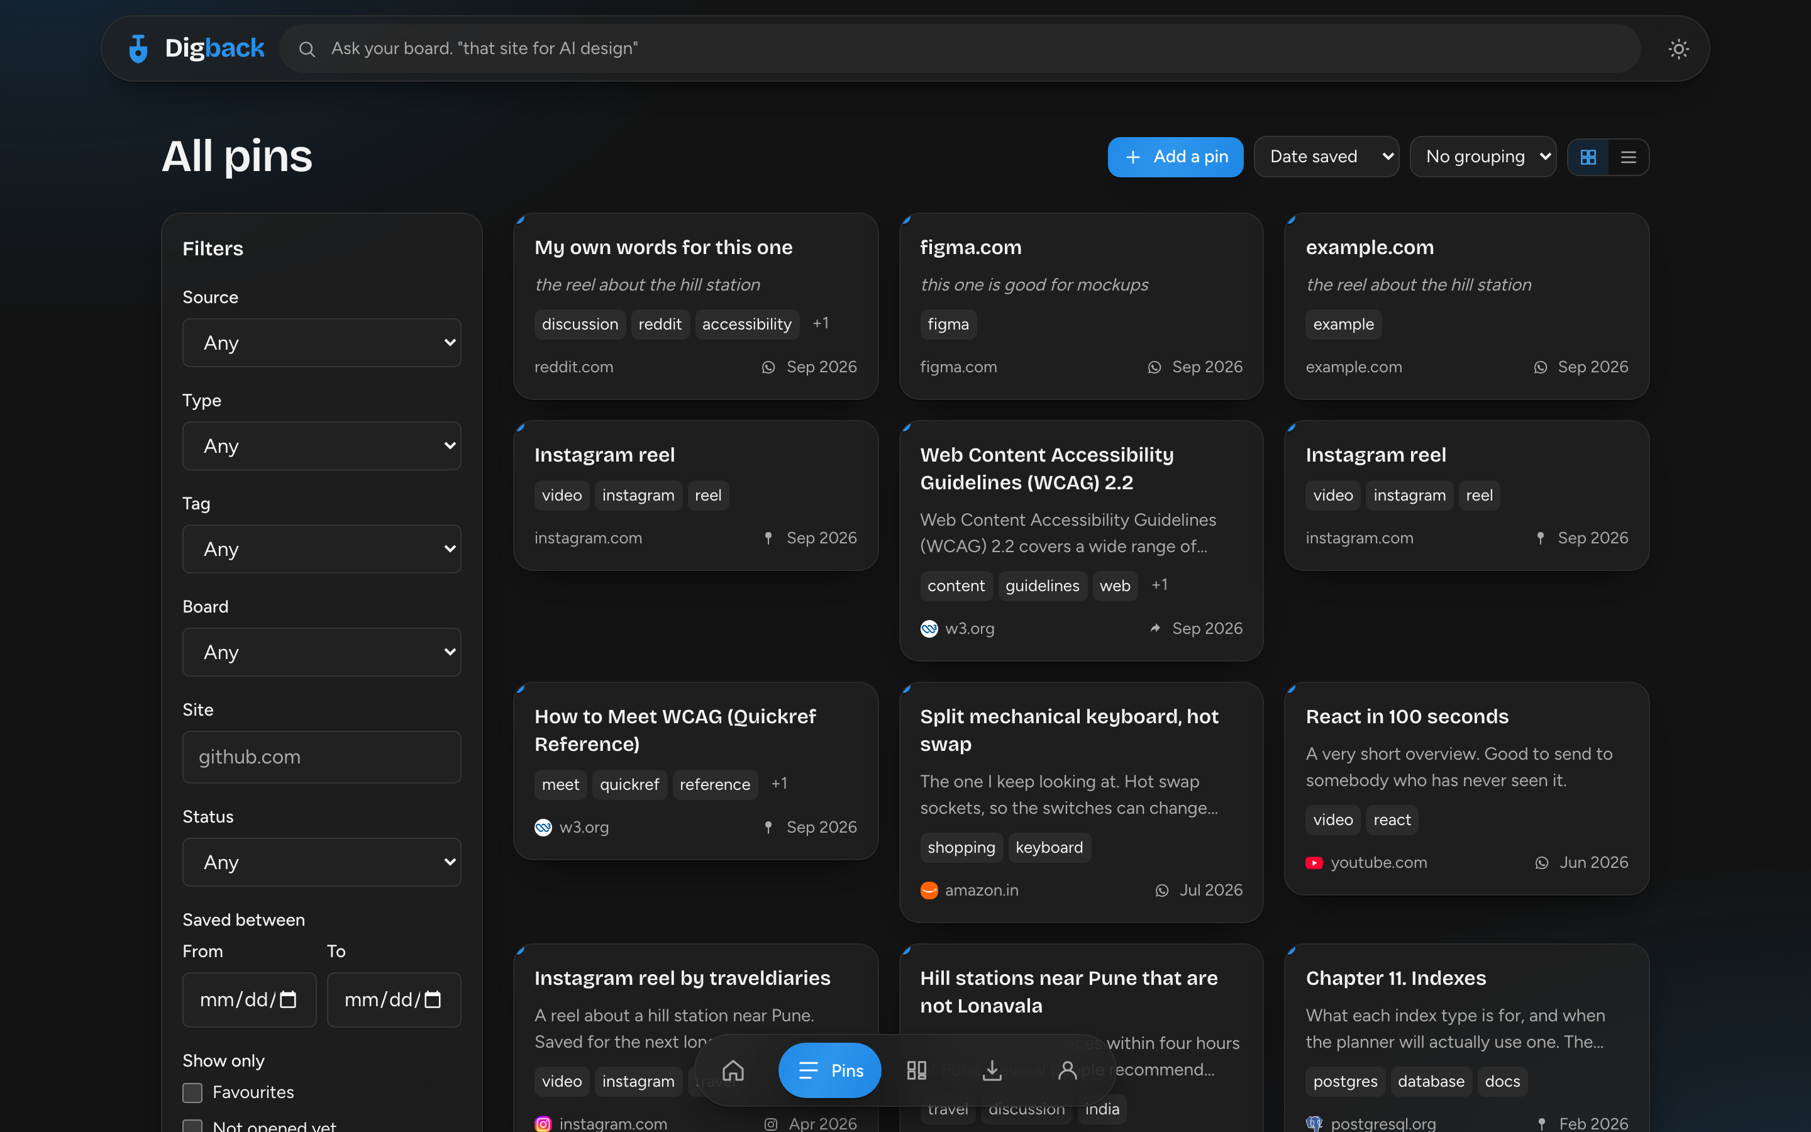Click WhatsApp icon on reddit.com pin
Viewport: 1811px width, 1132px height.
[768, 368]
